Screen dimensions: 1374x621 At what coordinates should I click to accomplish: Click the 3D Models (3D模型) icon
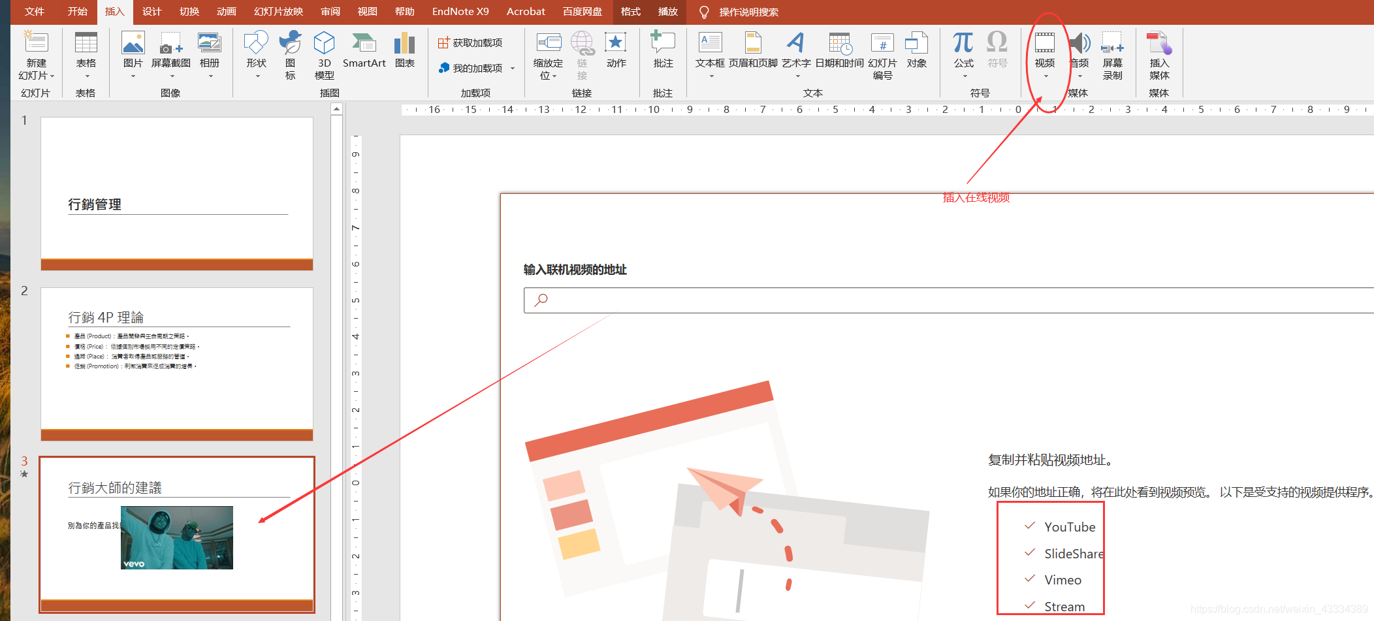pyautogui.click(x=325, y=42)
